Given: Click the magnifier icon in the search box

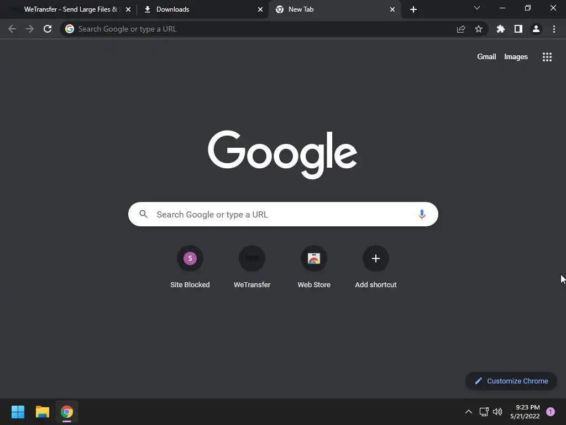Looking at the screenshot, I should pyautogui.click(x=144, y=214).
